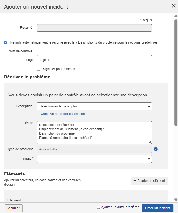Click the scroll up arrow
178x213 pixels.
176,16
